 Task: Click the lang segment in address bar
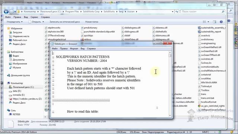121,12
